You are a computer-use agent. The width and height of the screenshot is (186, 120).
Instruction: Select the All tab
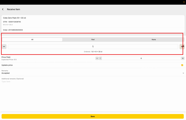point(32,40)
